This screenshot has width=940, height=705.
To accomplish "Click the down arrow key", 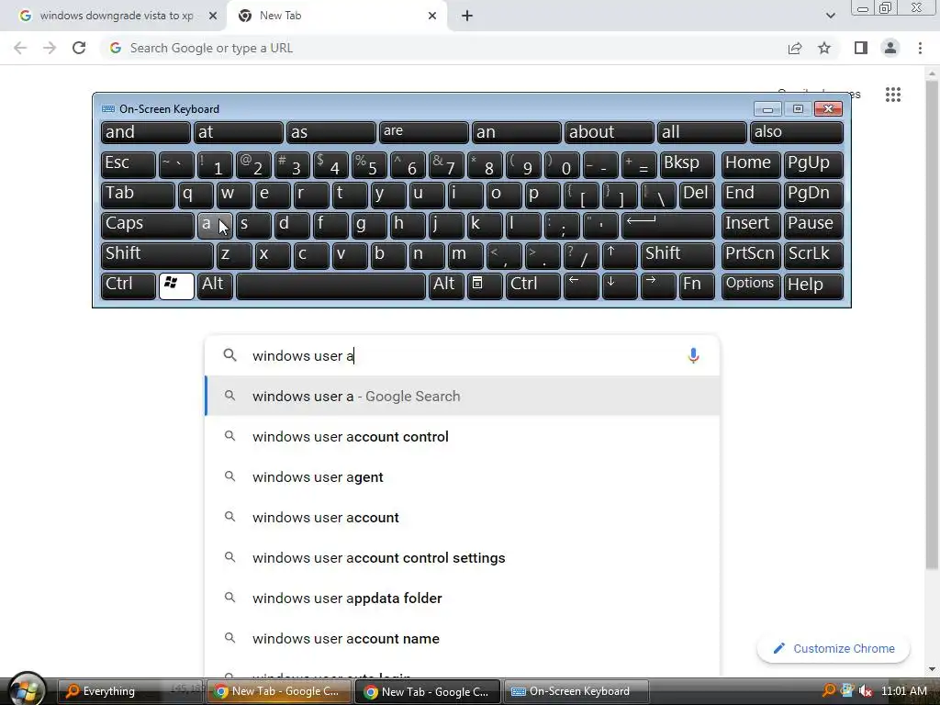I will pos(620,285).
